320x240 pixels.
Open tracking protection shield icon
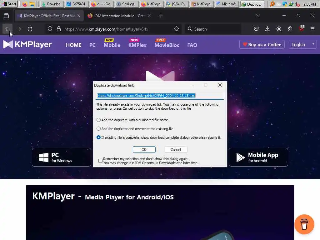pos(50,29)
